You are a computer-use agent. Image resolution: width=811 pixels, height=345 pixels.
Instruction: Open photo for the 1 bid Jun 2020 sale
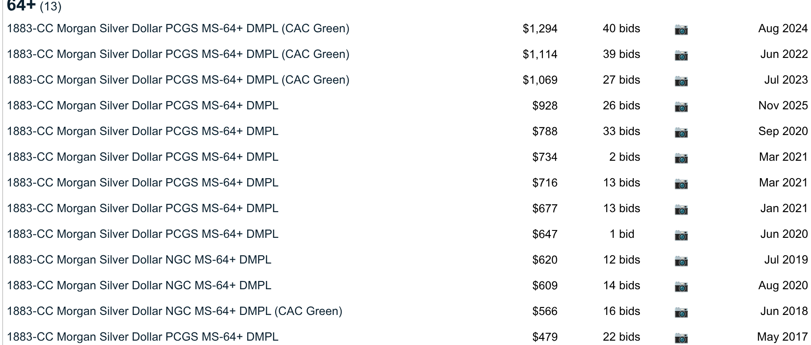tap(681, 235)
